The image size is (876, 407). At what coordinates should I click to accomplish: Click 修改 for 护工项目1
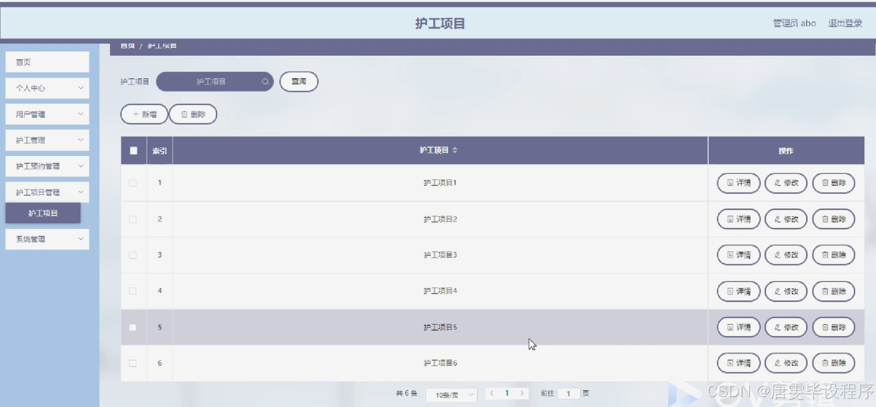click(x=786, y=183)
